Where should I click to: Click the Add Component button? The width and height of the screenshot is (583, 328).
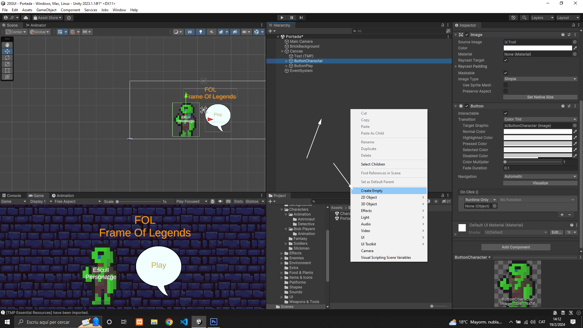click(x=516, y=247)
